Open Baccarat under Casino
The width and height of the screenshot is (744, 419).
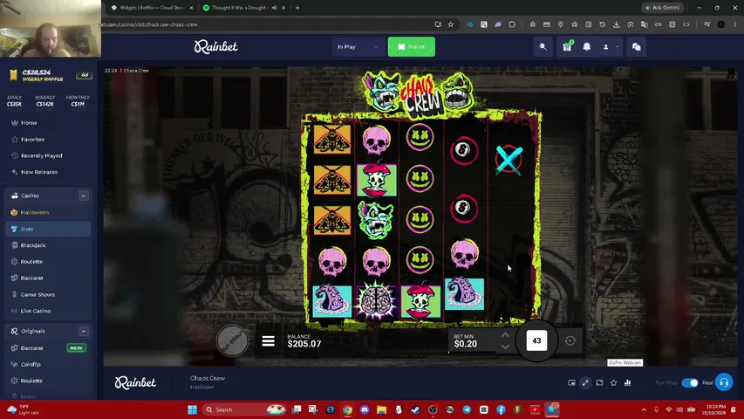click(x=31, y=278)
